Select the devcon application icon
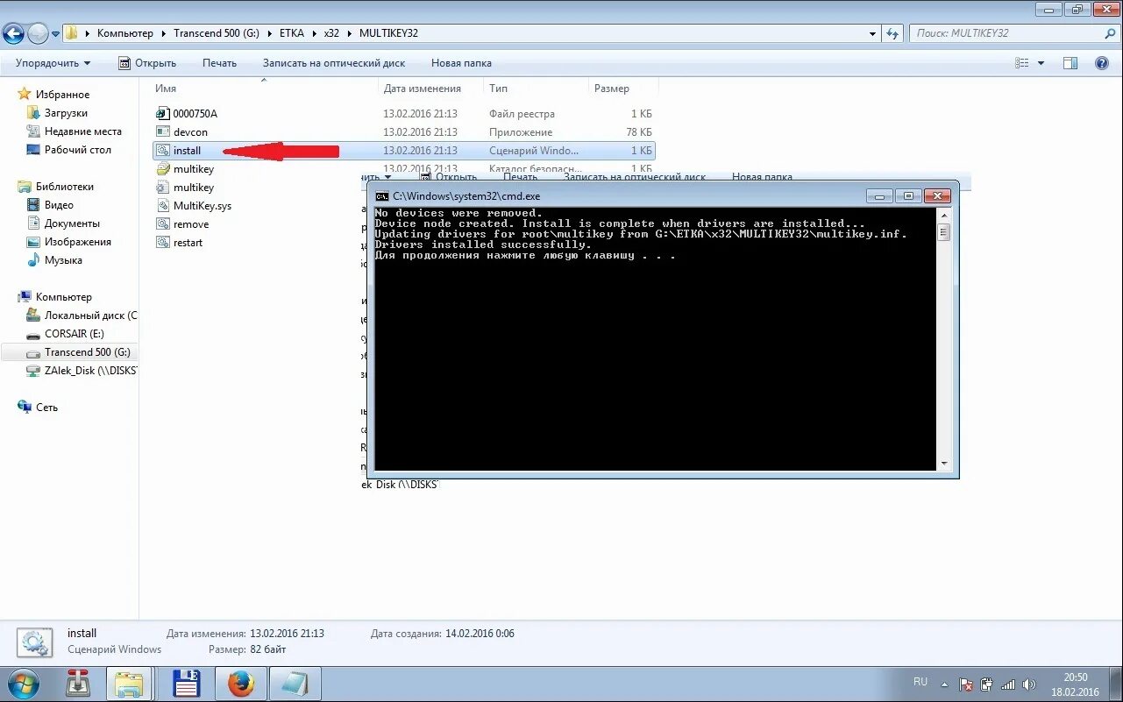 (162, 131)
